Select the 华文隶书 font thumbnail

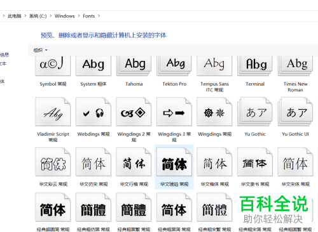255,162
